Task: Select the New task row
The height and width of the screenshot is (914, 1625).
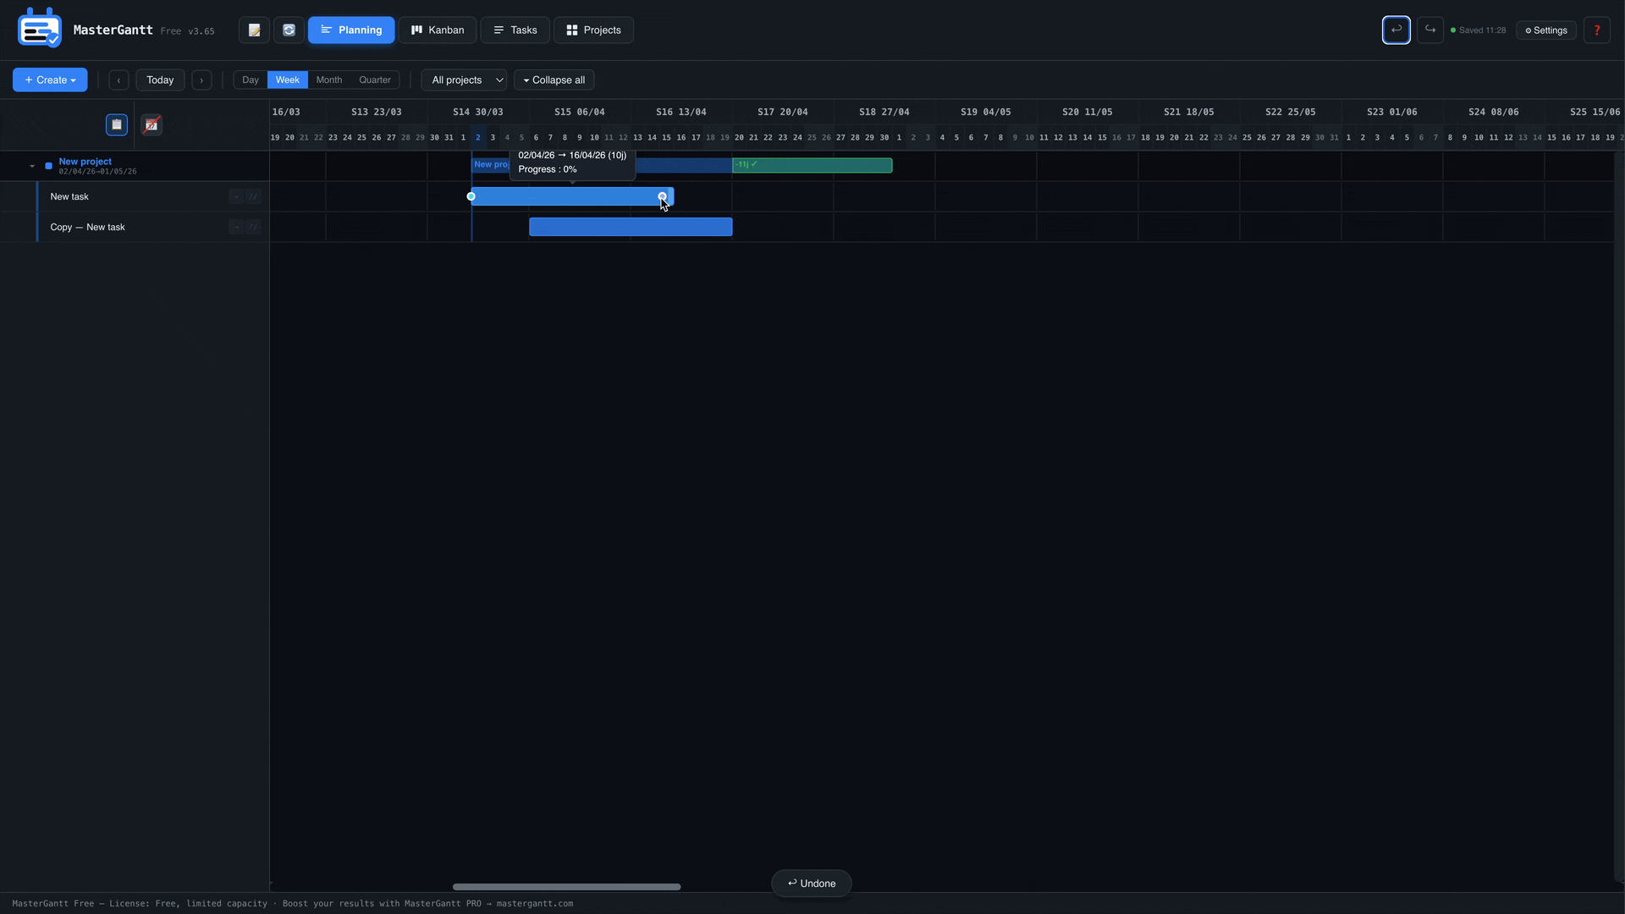Action: point(135,196)
